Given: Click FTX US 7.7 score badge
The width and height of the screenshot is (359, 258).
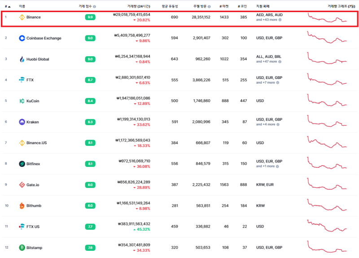Looking at the screenshot, I should tap(90, 227).
